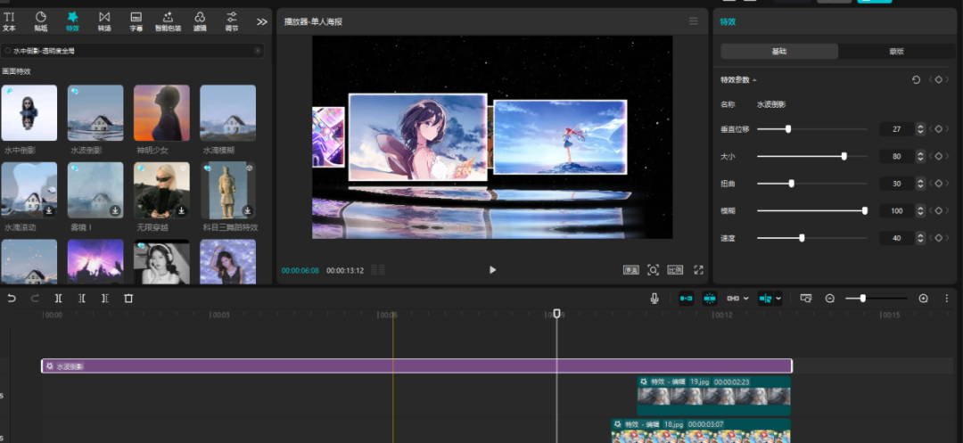The width and height of the screenshot is (963, 443).
Task: Clear the effects search box text
Action: [258, 52]
